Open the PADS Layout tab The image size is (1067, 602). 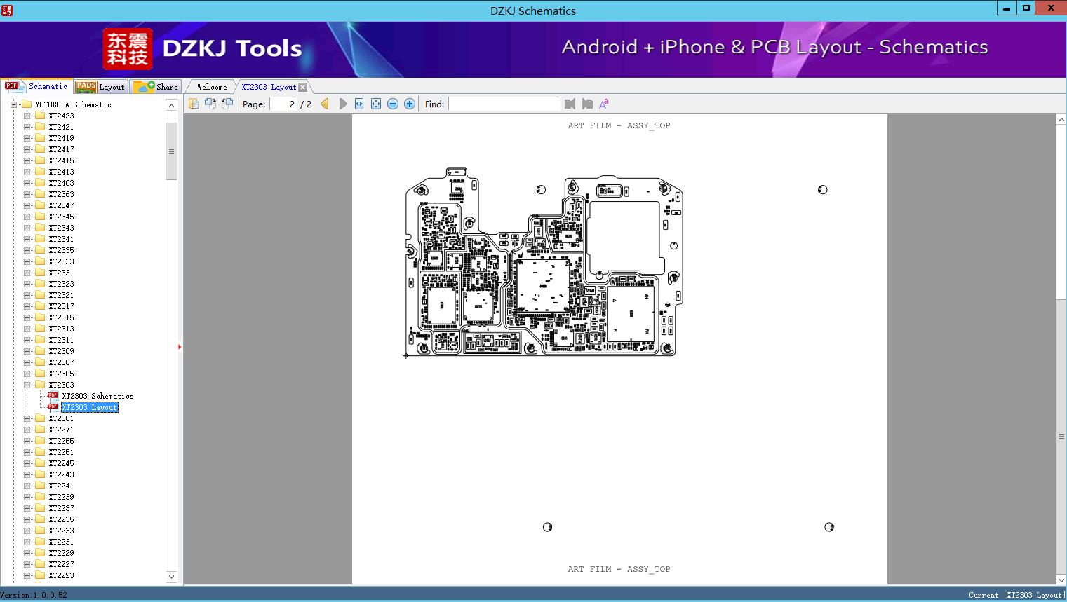(x=100, y=87)
